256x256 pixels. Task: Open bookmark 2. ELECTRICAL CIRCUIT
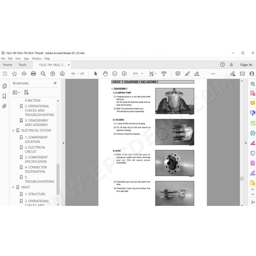pyautogui.click(x=35, y=150)
